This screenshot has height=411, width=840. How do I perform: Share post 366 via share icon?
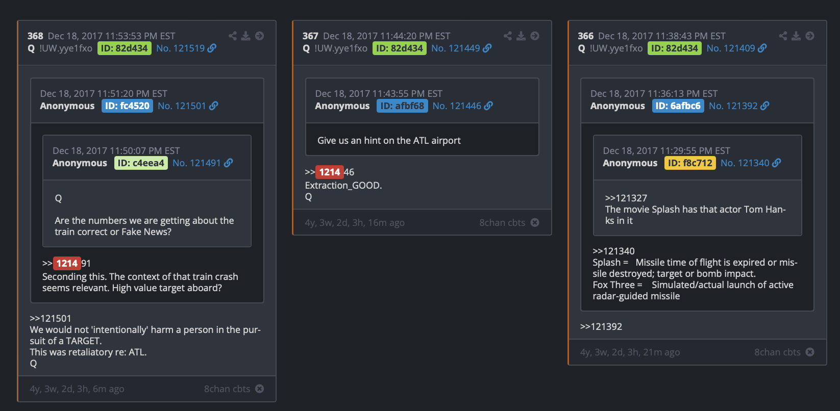[x=783, y=36]
